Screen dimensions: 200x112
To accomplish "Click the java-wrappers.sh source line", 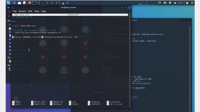I will [37, 33].
